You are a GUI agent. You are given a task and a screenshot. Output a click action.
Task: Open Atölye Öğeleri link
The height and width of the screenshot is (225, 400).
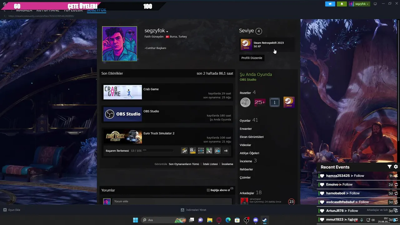point(249,153)
